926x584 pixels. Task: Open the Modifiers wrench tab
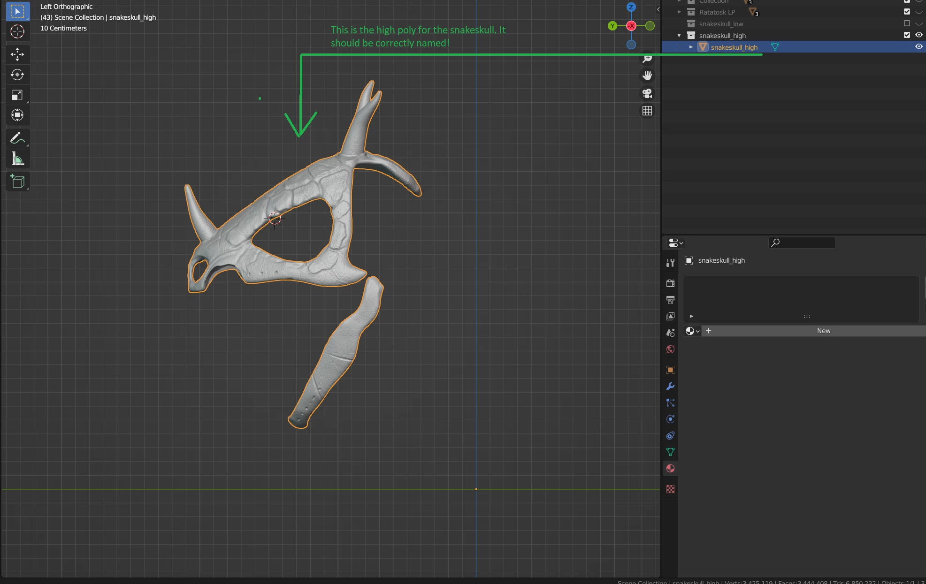[x=670, y=387]
